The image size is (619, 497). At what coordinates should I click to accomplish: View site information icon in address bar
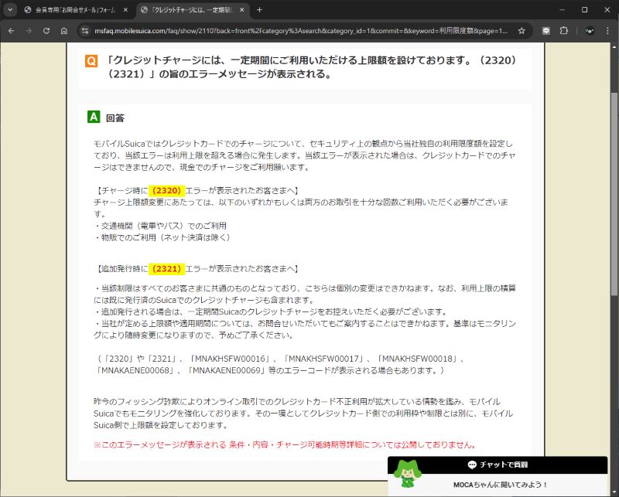85,31
